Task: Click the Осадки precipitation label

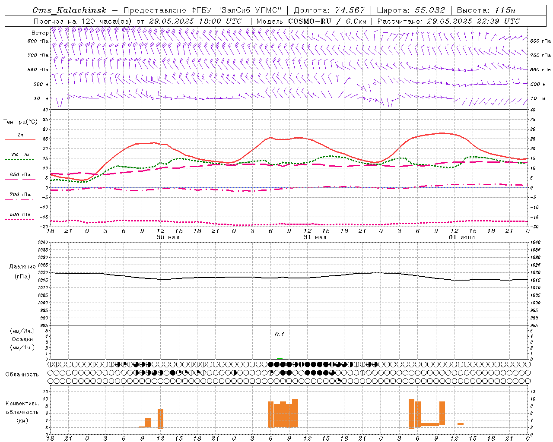Action: tap(22, 339)
